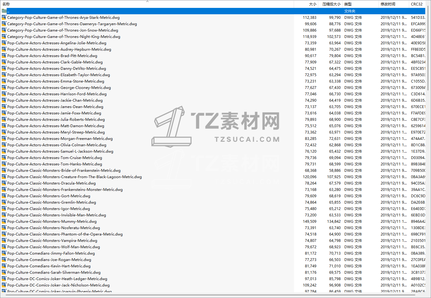Image resolution: width=431 pixels, height=298 pixels.
Task: Click the file icon for Brad-Pitt-Metric.dwg
Action: [x=4, y=56]
